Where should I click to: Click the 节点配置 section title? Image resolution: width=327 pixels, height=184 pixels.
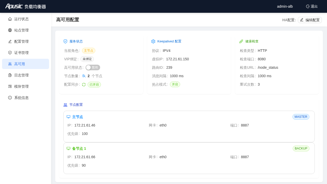76,105
